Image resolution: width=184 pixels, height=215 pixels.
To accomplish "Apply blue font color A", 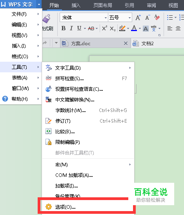I will (134, 28).
